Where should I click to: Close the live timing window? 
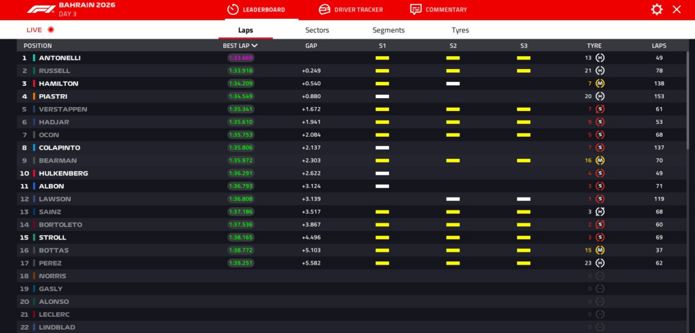point(677,9)
